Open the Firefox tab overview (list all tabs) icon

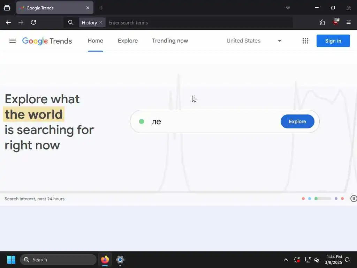tap(7, 8)
